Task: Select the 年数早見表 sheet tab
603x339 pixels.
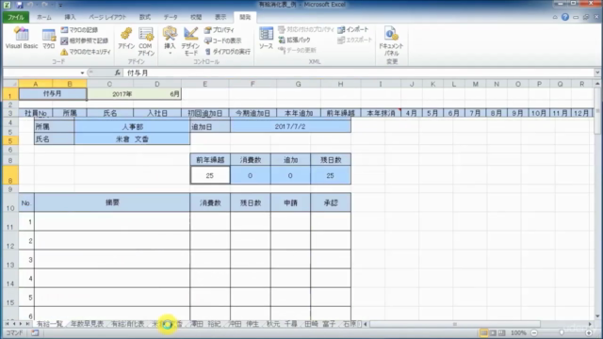Action: [x=88, y=324]
